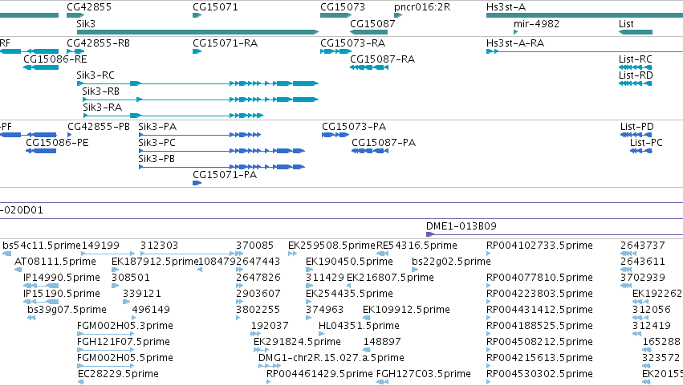Select the DME1-013B09 clone label
The height and width of the screenshot is (386, 683).
(x=461, y=226)
